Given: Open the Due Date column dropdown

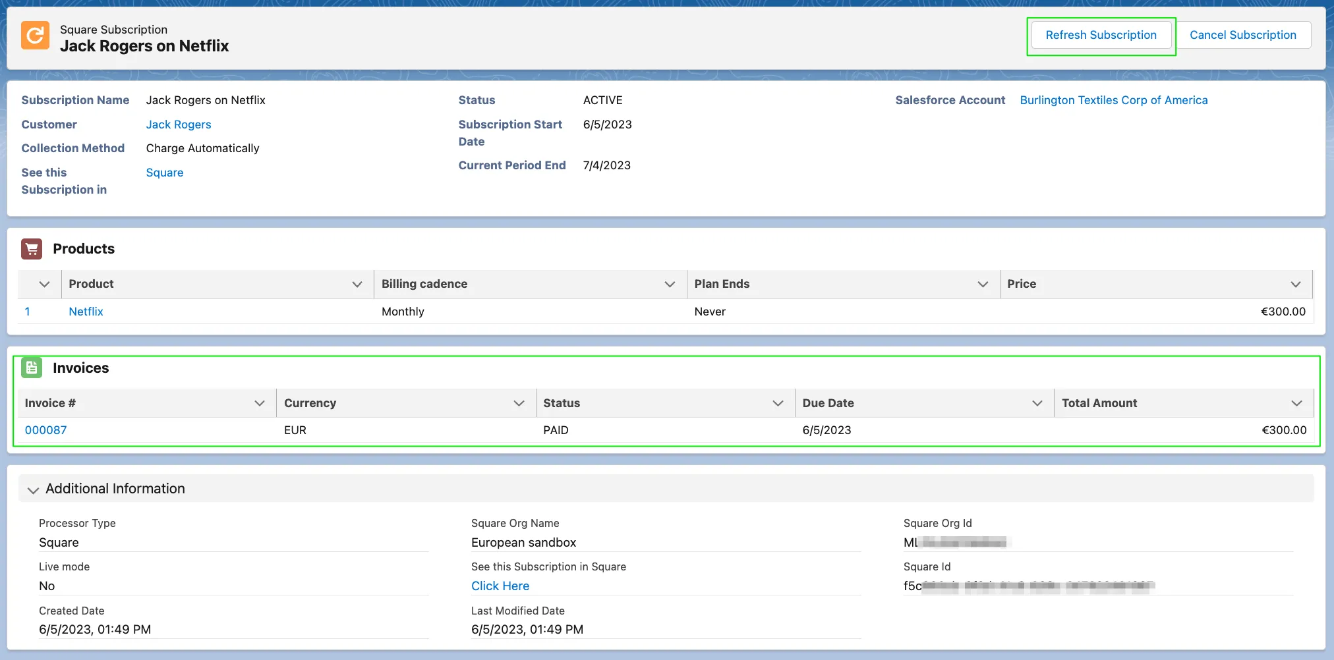Looking at the screenshot, I should (x=1037, y=403).
